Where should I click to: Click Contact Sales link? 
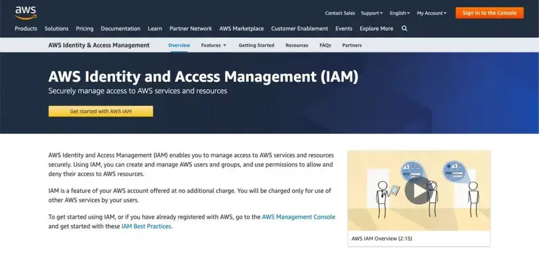click(340, 13)
